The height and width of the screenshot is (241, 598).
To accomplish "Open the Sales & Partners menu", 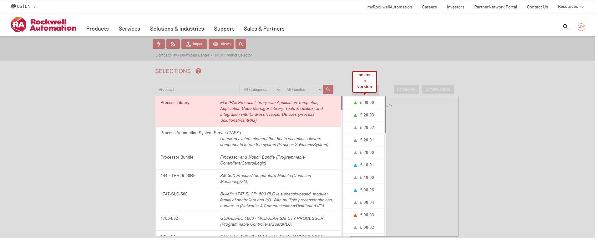I will [264, 29].
